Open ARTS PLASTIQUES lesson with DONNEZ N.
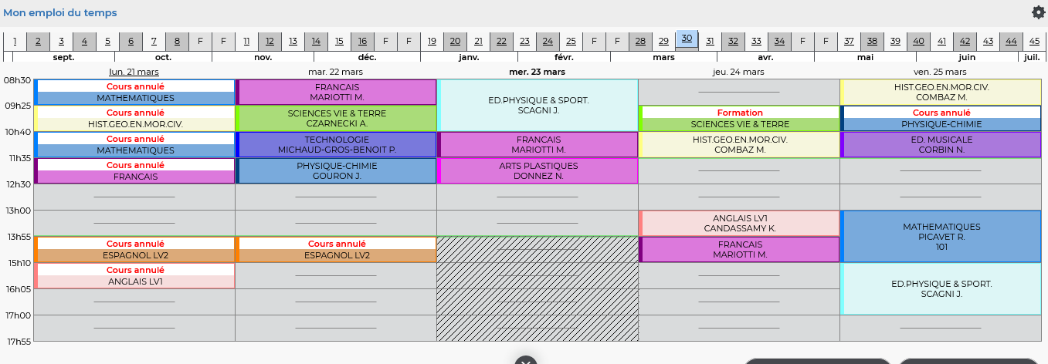Viewport: 1048px width, 364px height. pos(538,170)
